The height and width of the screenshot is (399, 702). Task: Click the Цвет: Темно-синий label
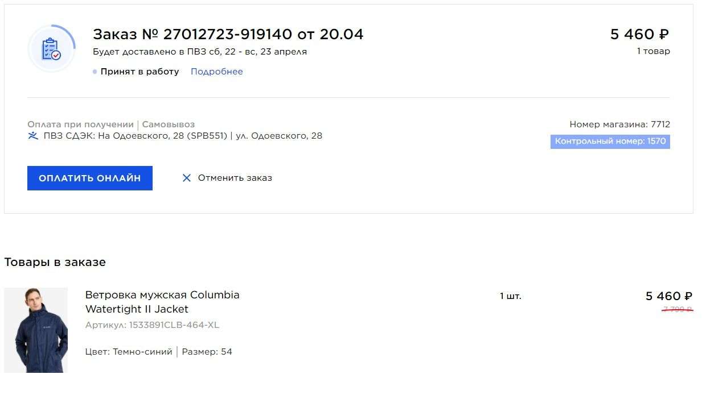(x=129, y=352)
